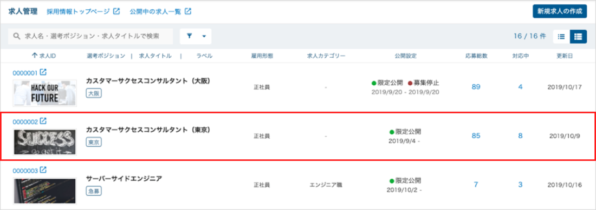
Task: Sort by 更新日 column header
Action: [x=565, y=56]
